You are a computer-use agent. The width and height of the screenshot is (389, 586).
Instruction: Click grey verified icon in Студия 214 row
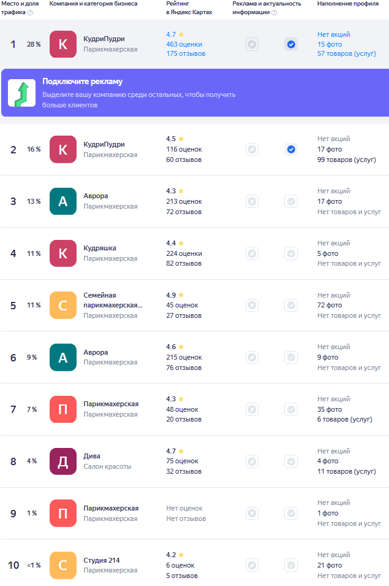click(291, 565)
